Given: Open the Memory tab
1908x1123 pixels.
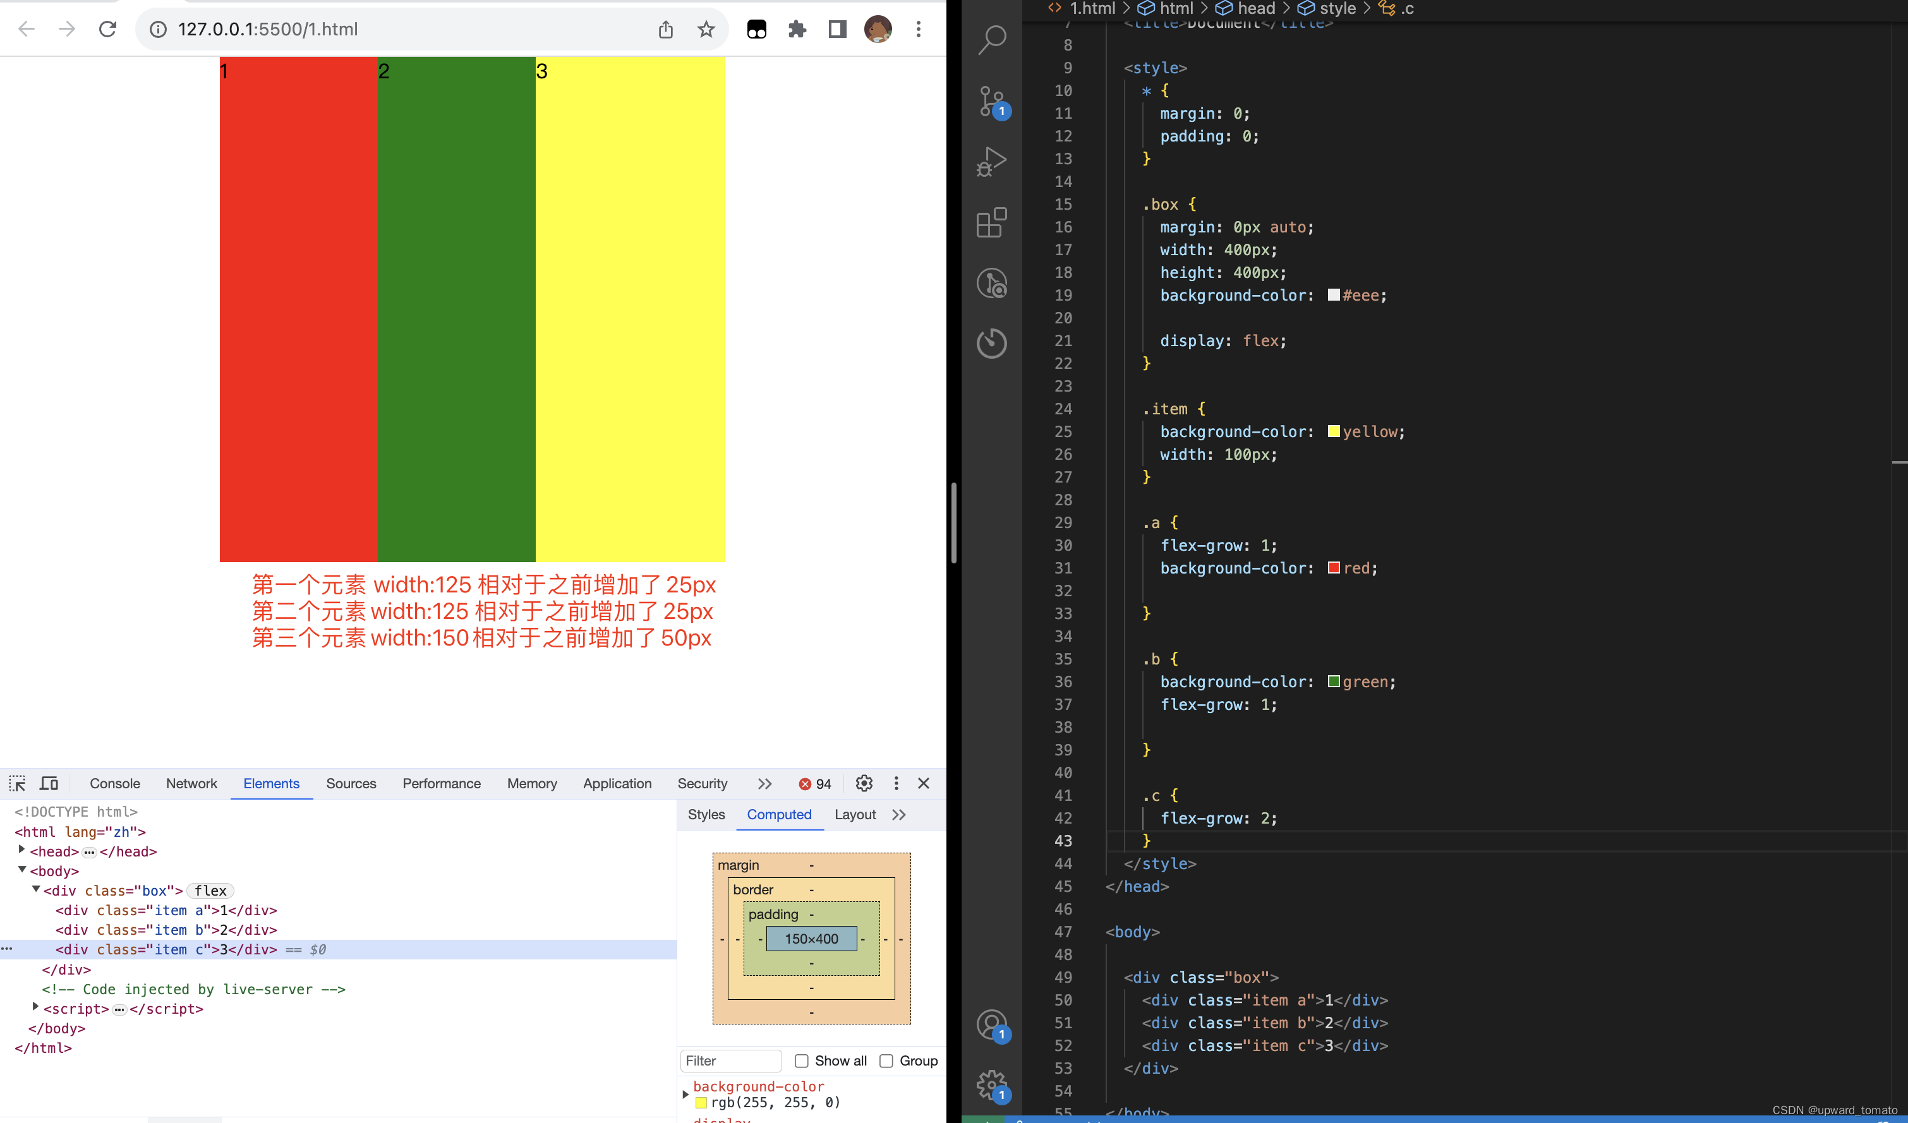Looking at the screenshot, I should click(532, 783).
